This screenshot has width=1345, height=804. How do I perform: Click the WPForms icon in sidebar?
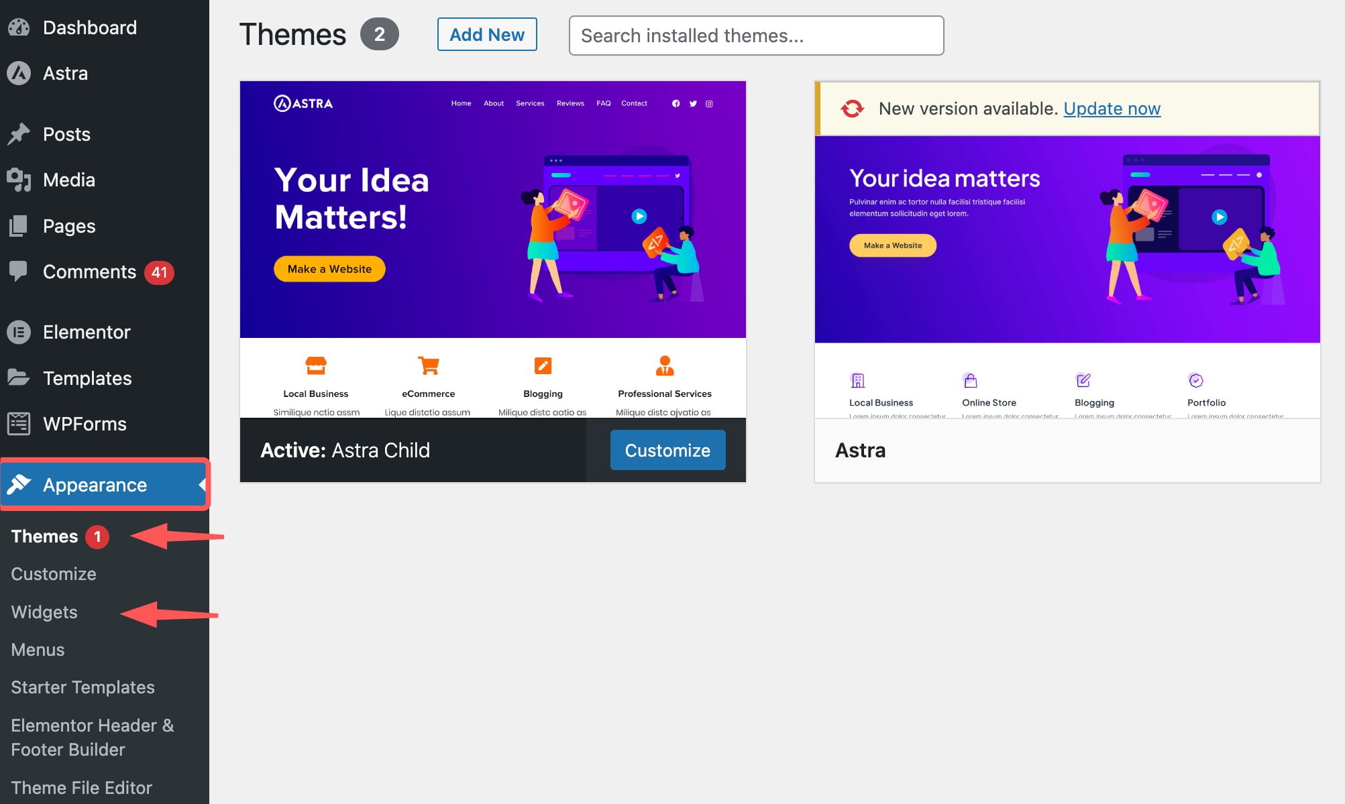19,424
